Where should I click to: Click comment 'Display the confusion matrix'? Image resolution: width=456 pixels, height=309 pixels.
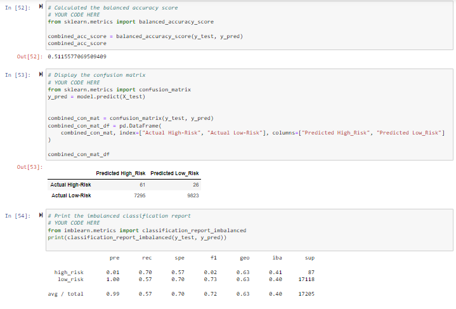pos(96,75)
